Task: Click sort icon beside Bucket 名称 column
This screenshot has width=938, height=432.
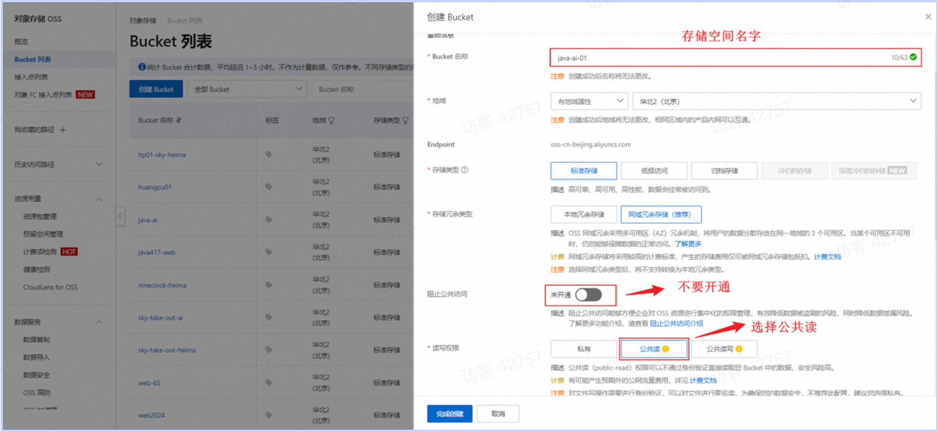Action: (x=179, y=121)
